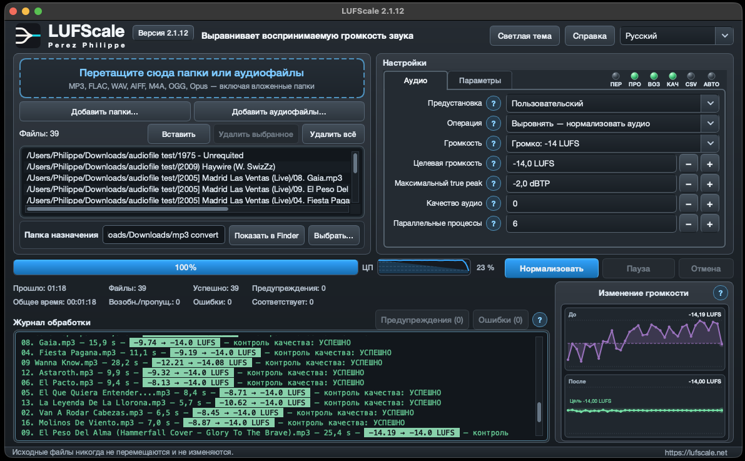Switch to the Параметры tab

pos(480,81)
